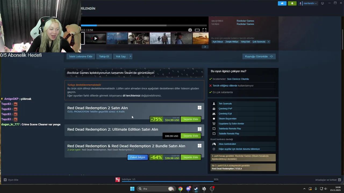This screenshot has width=344, height=193.
Task: Click the Oyun Ekle plus icon
Action: coord(5,180)
